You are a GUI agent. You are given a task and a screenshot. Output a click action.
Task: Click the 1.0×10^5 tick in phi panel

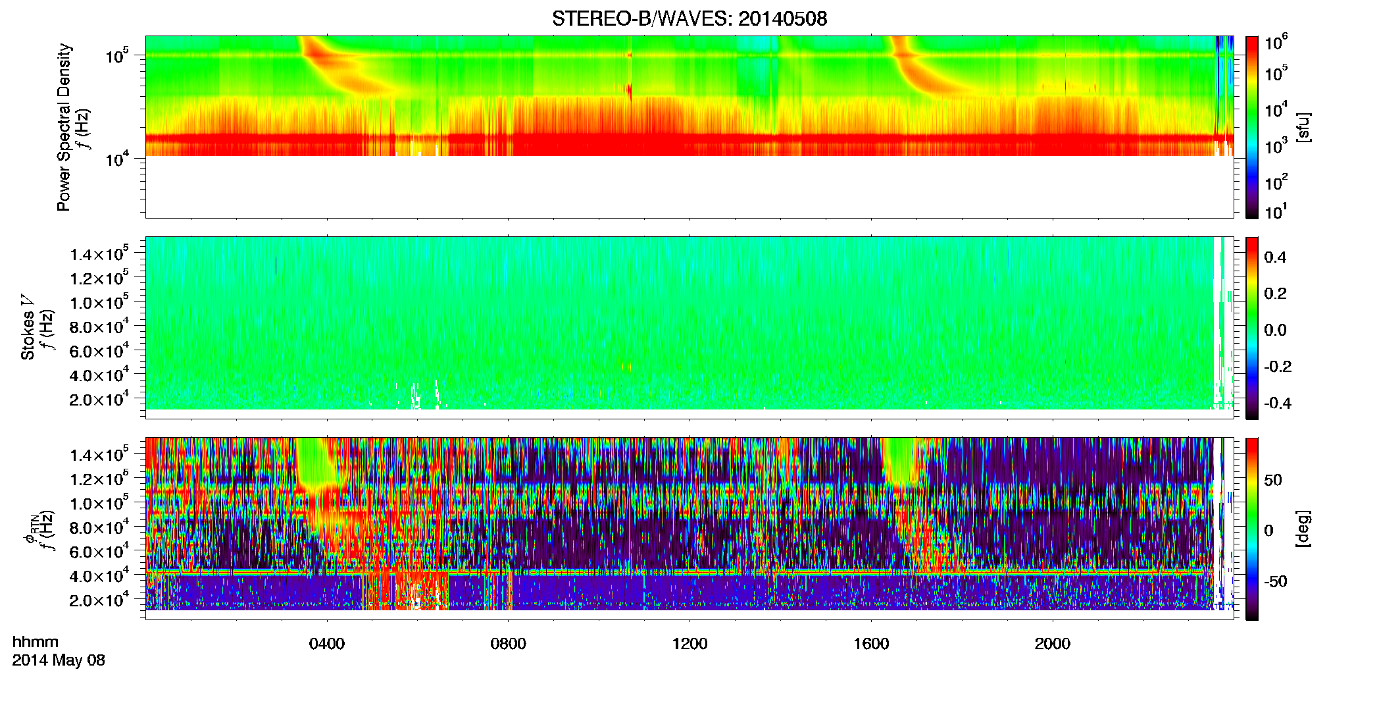[99, 503]
